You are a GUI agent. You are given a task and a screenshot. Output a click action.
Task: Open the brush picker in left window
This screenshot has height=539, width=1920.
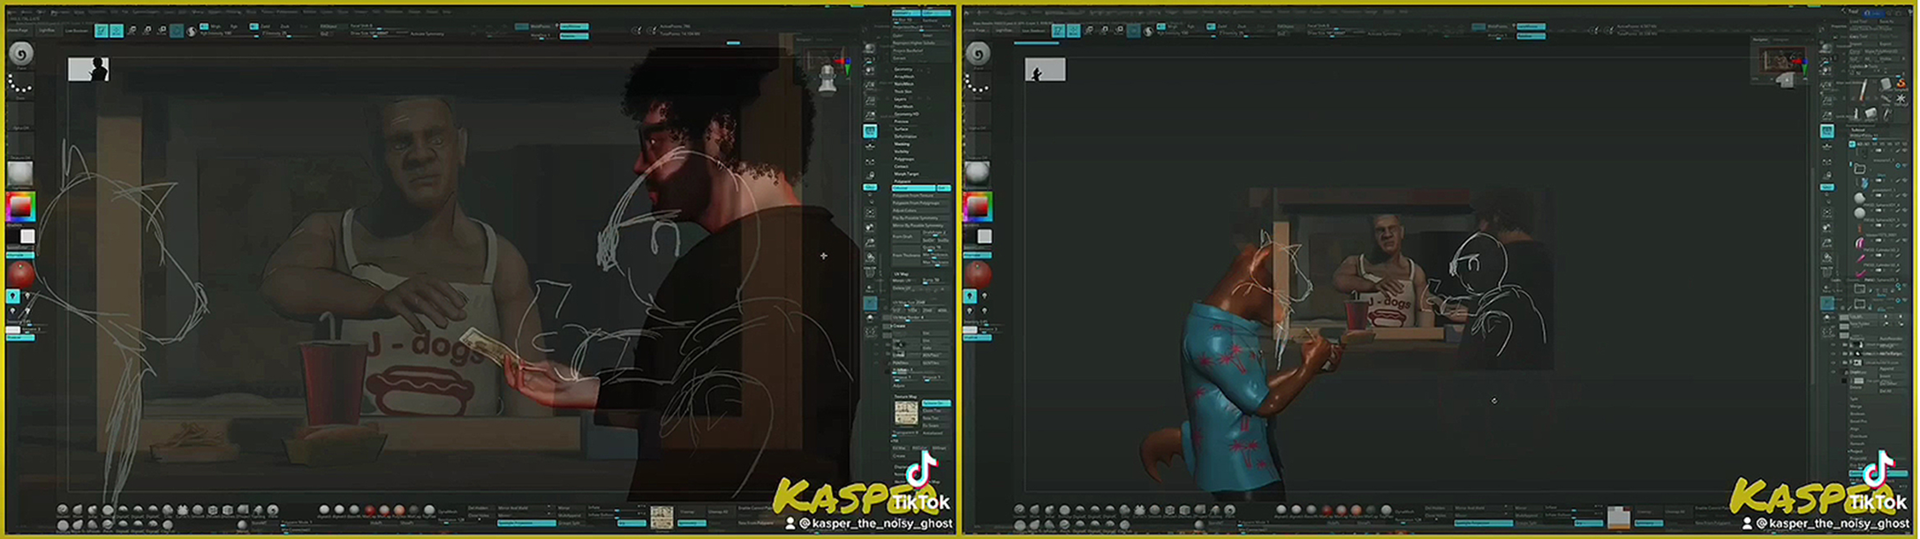[x=20, y=54]
